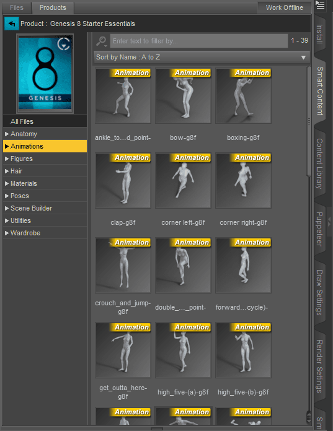333x431 pixels.
Task: Select the ankle_to...d_point animation thumbnail
Action: click(x=123, y=95)
